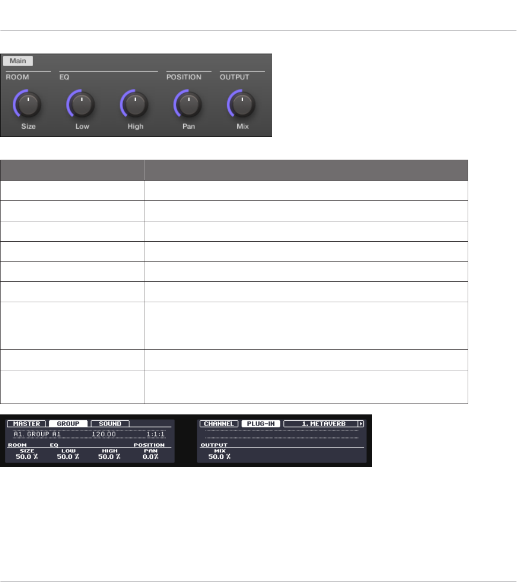
Task: Click the MIX 50.0 % value
Action: pos(219,457)
